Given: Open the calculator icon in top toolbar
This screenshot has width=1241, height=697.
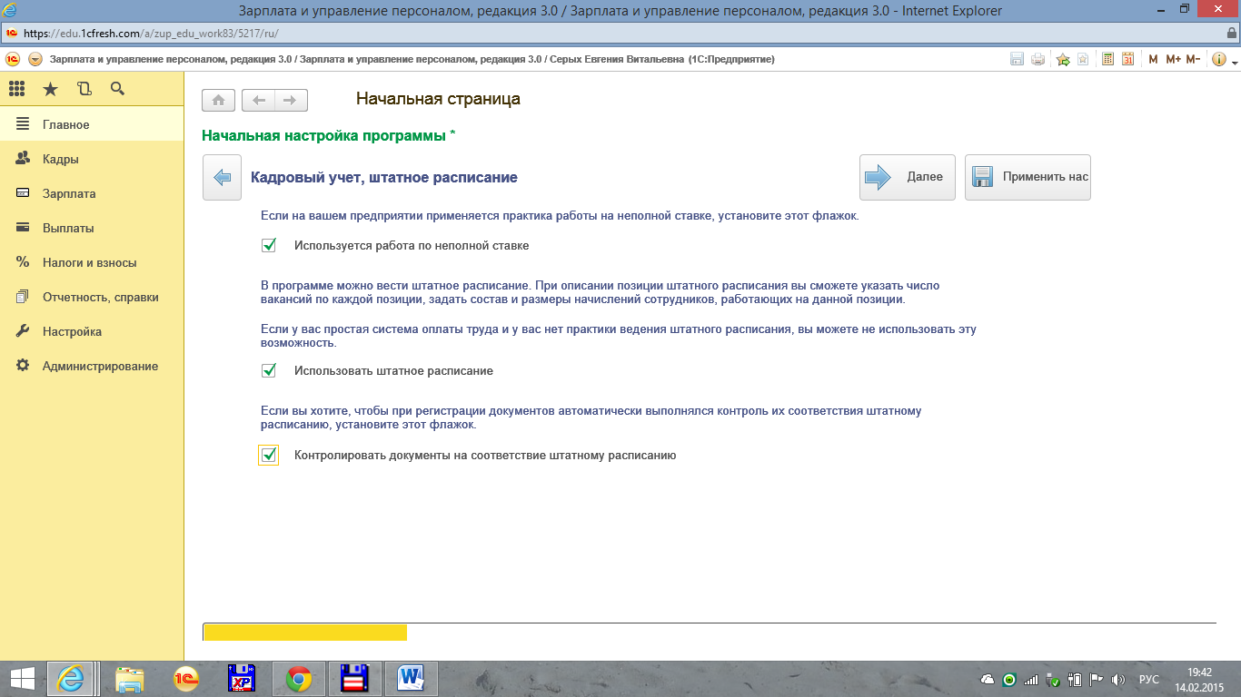Looking at the screenshot, I should coord(1108,59).
